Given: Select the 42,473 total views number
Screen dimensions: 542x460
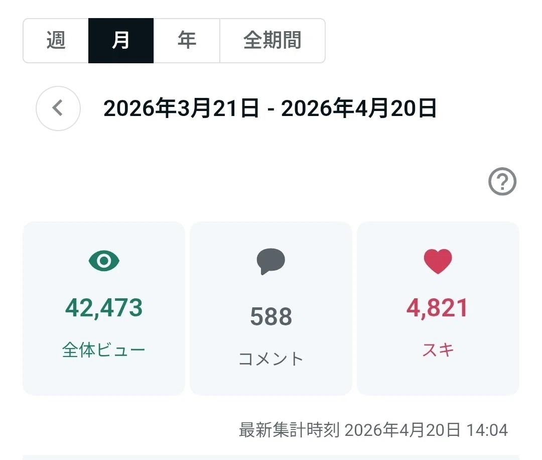Looking at the screenshot, I should [104, 307].
